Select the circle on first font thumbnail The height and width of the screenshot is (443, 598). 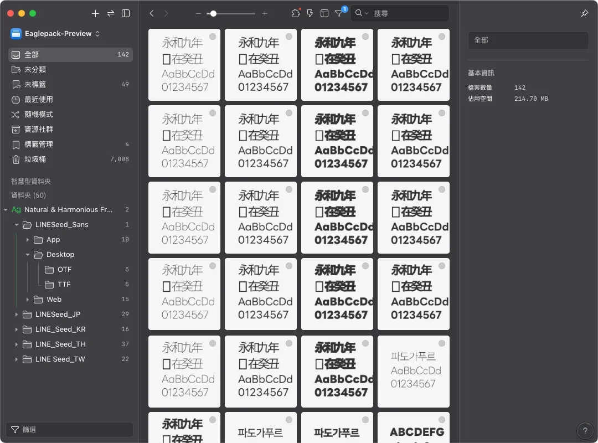213,37
